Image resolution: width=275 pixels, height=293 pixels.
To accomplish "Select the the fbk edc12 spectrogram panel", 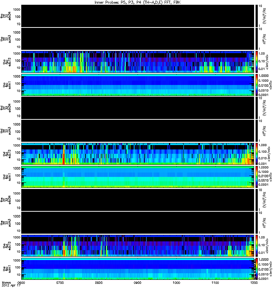I will pyautogui.click(x=138, y=246).
